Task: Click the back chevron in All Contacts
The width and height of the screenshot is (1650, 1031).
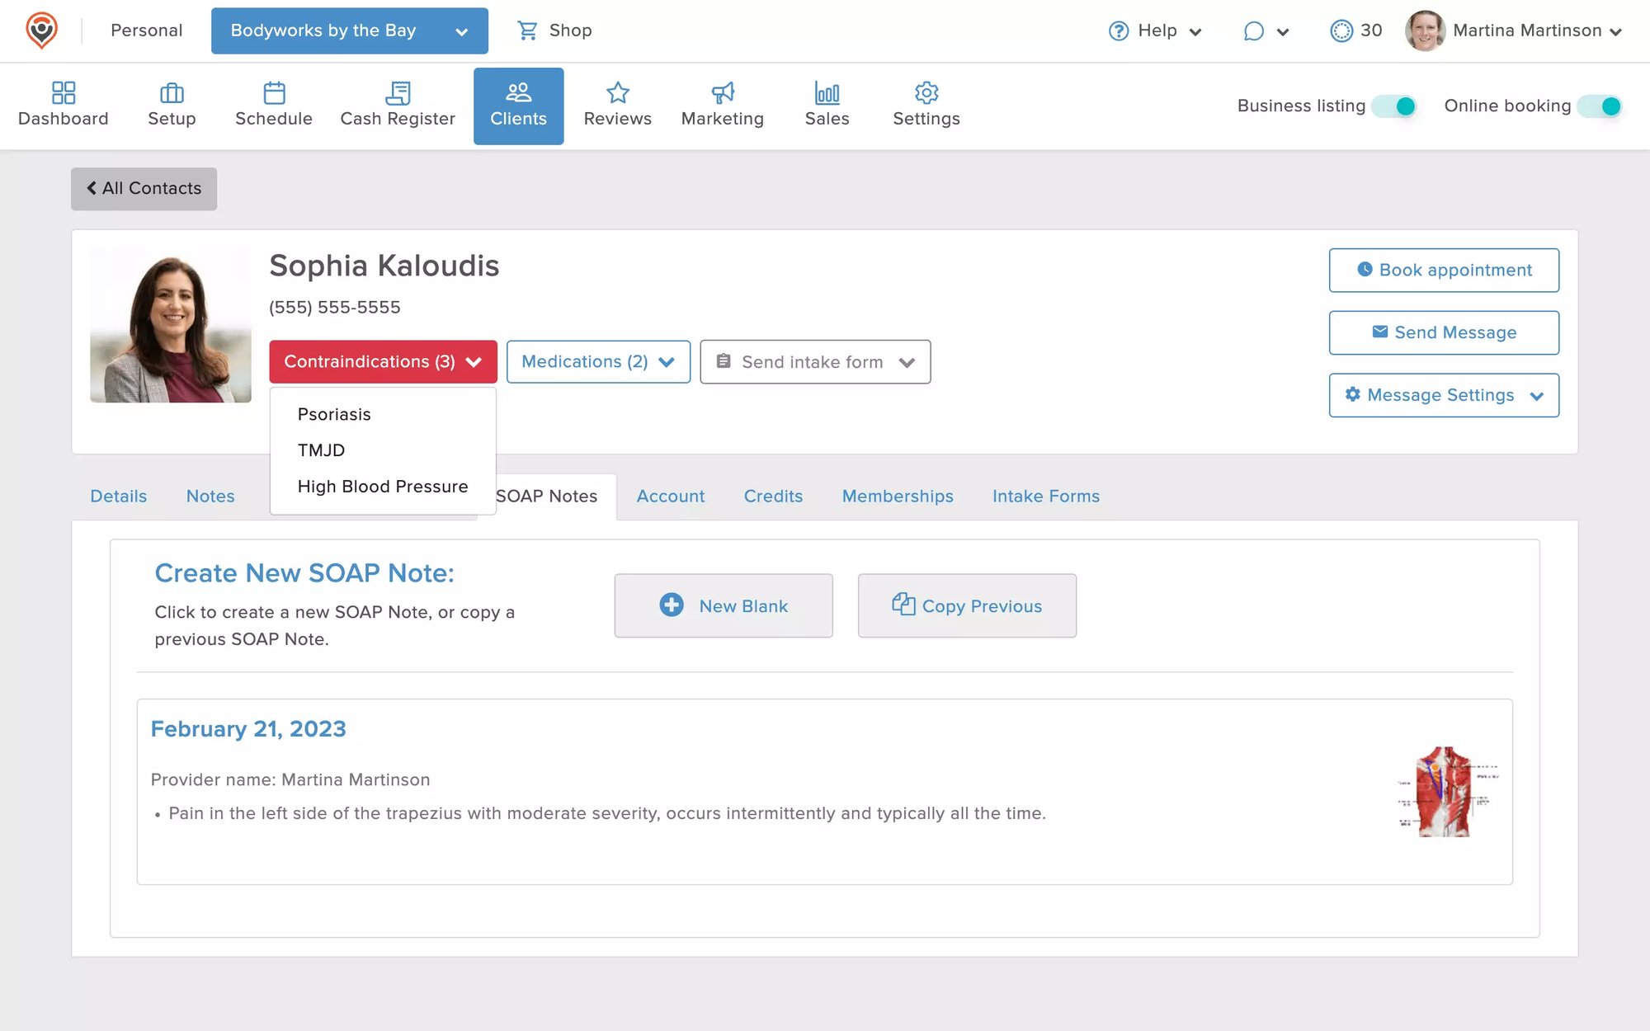Action: tap(92, 188)
